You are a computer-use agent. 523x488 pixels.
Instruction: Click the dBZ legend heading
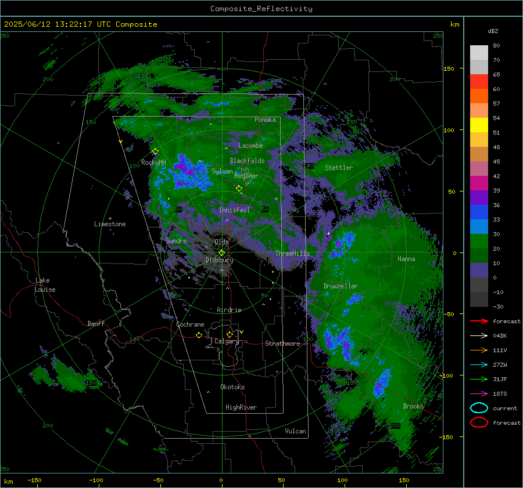coord(493,31)
